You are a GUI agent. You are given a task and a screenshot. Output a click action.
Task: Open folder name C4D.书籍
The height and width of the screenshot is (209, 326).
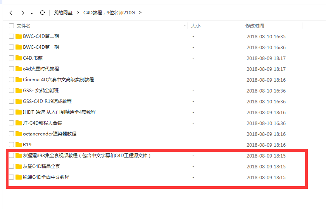point(33,58)
